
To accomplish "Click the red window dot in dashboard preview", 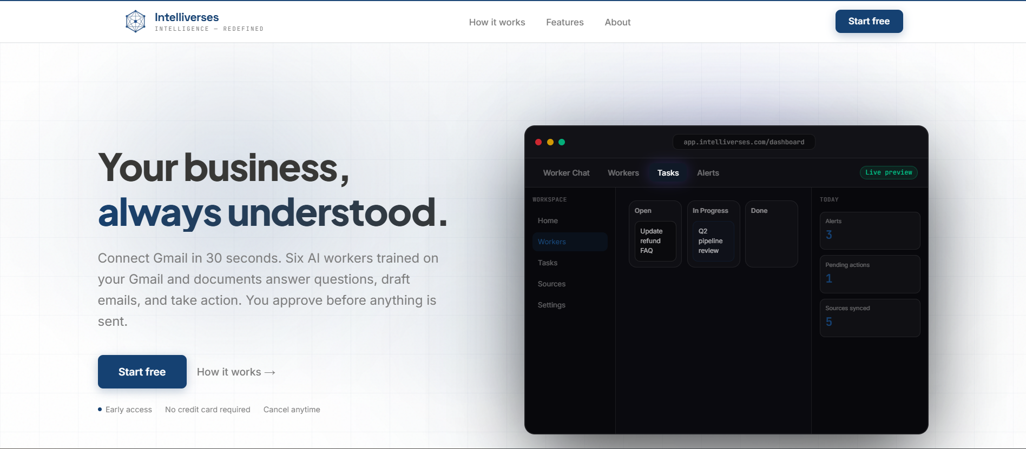I will [x=538, y=142].
